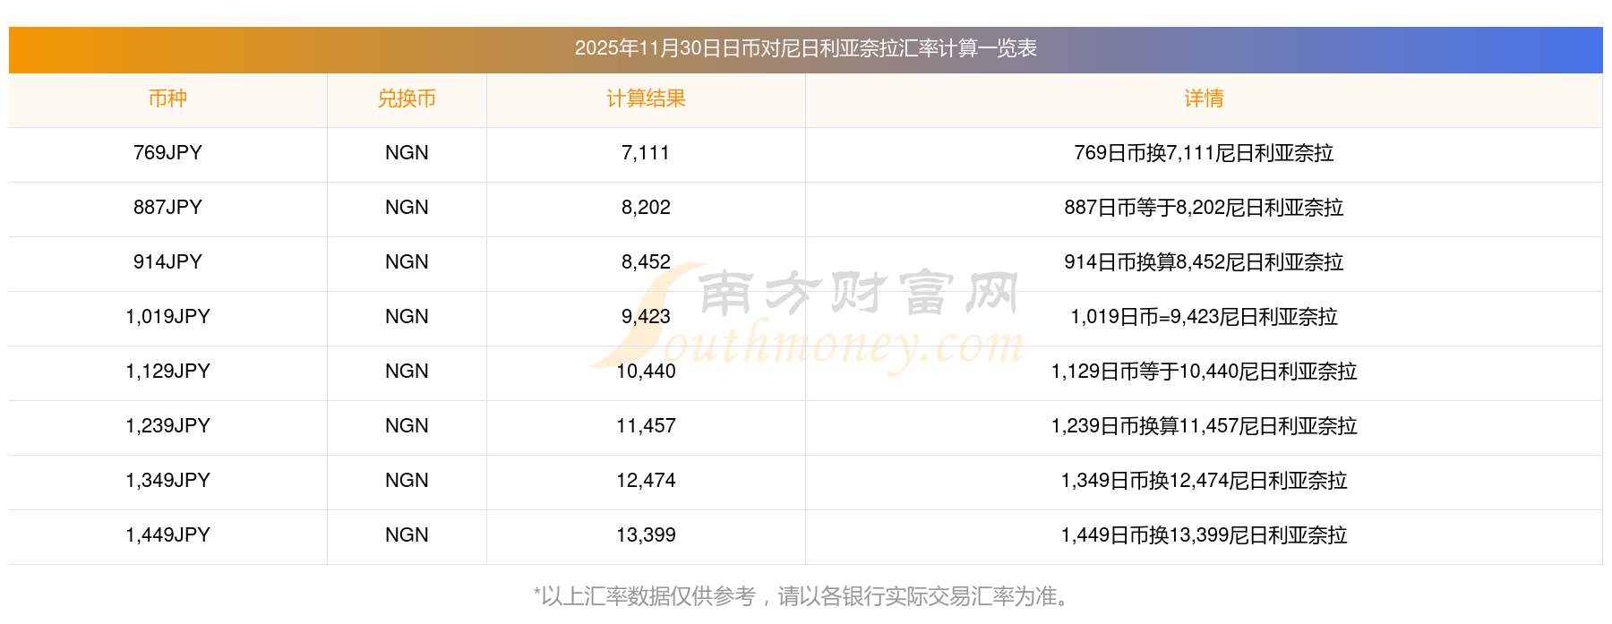Click the result value 8,202
1612x624 pixels.
tap(646, 208)
